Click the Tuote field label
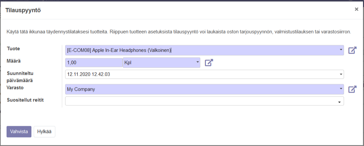Viewport: 364px width, 146px height. tap(13, 49)
